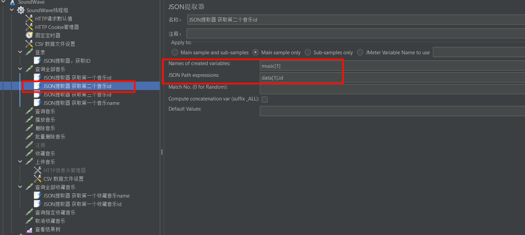
Task: Click the JSON Path expressions field
Action: [x=392, y=78]
